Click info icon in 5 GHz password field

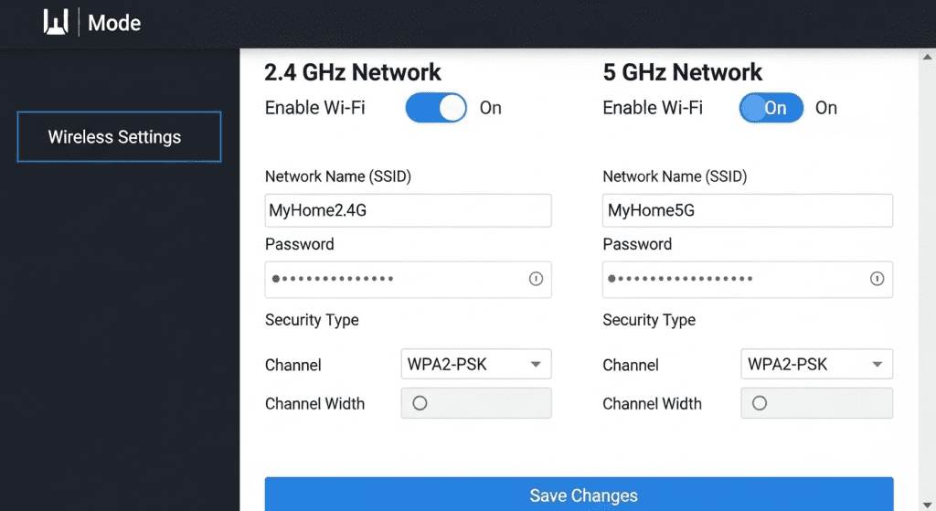click(x=877, y=279)
